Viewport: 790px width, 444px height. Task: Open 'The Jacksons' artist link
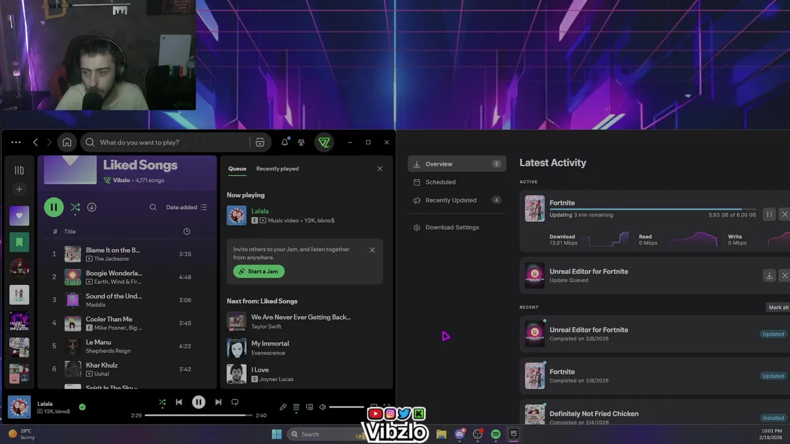pyautogui.click(x=111, y=258)
